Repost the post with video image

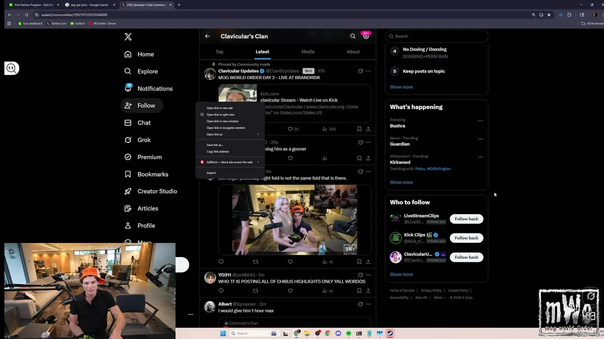(255, 262)
